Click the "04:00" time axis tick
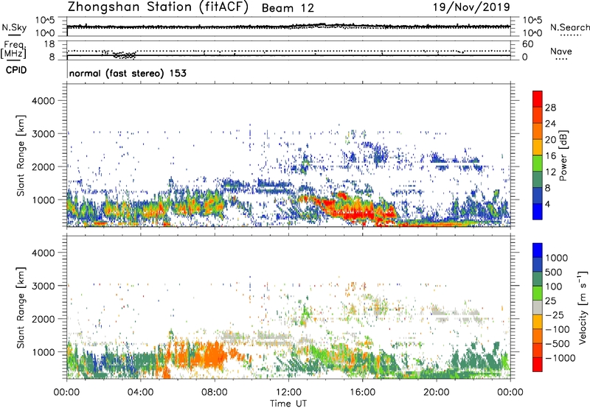The image size is (590, 408). coord(141,392)
